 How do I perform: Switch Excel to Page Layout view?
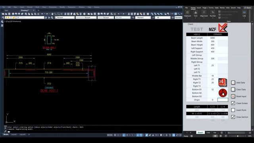point(221,136)
